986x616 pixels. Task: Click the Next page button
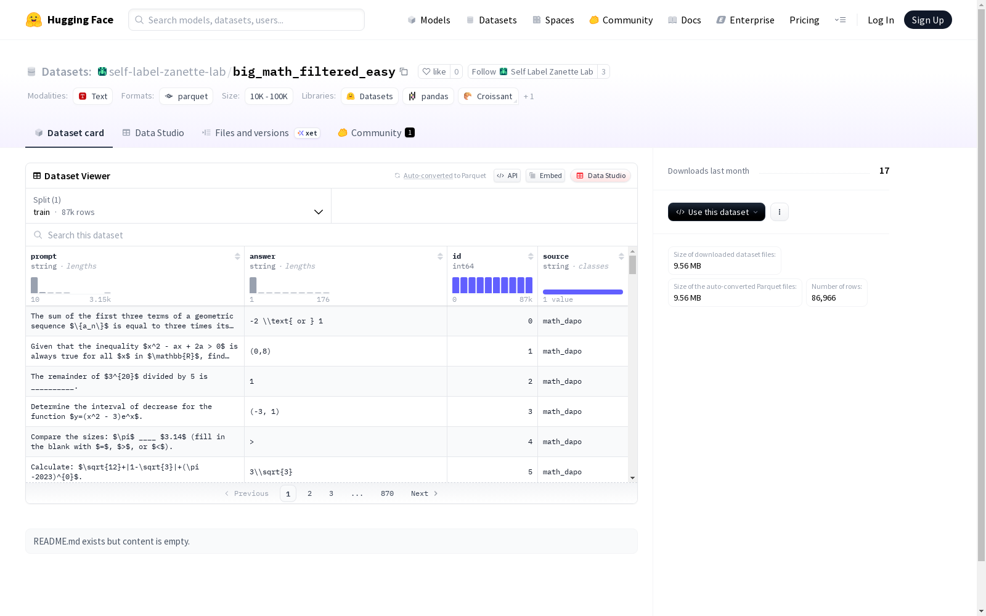point(425,493)
